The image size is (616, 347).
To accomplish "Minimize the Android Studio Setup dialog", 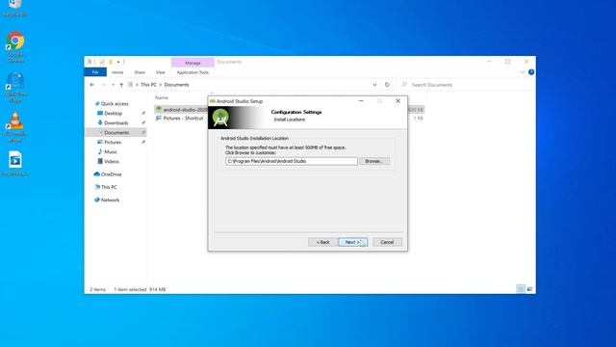I will (361, 101).
